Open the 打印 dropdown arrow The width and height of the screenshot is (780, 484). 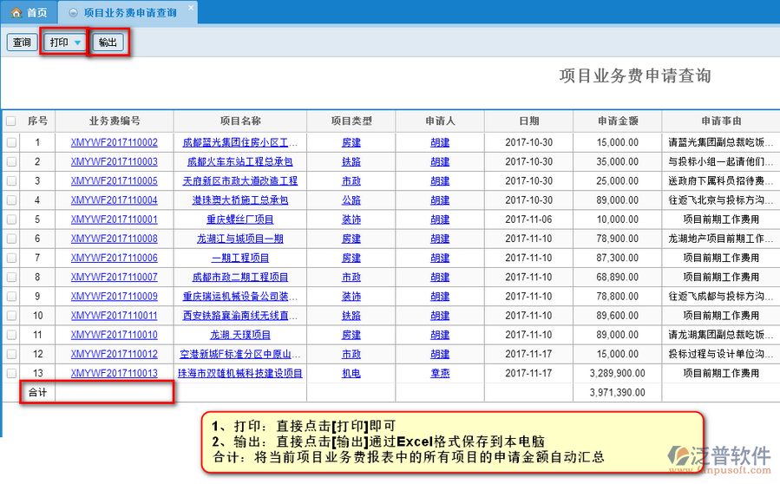tap(78, 43)
